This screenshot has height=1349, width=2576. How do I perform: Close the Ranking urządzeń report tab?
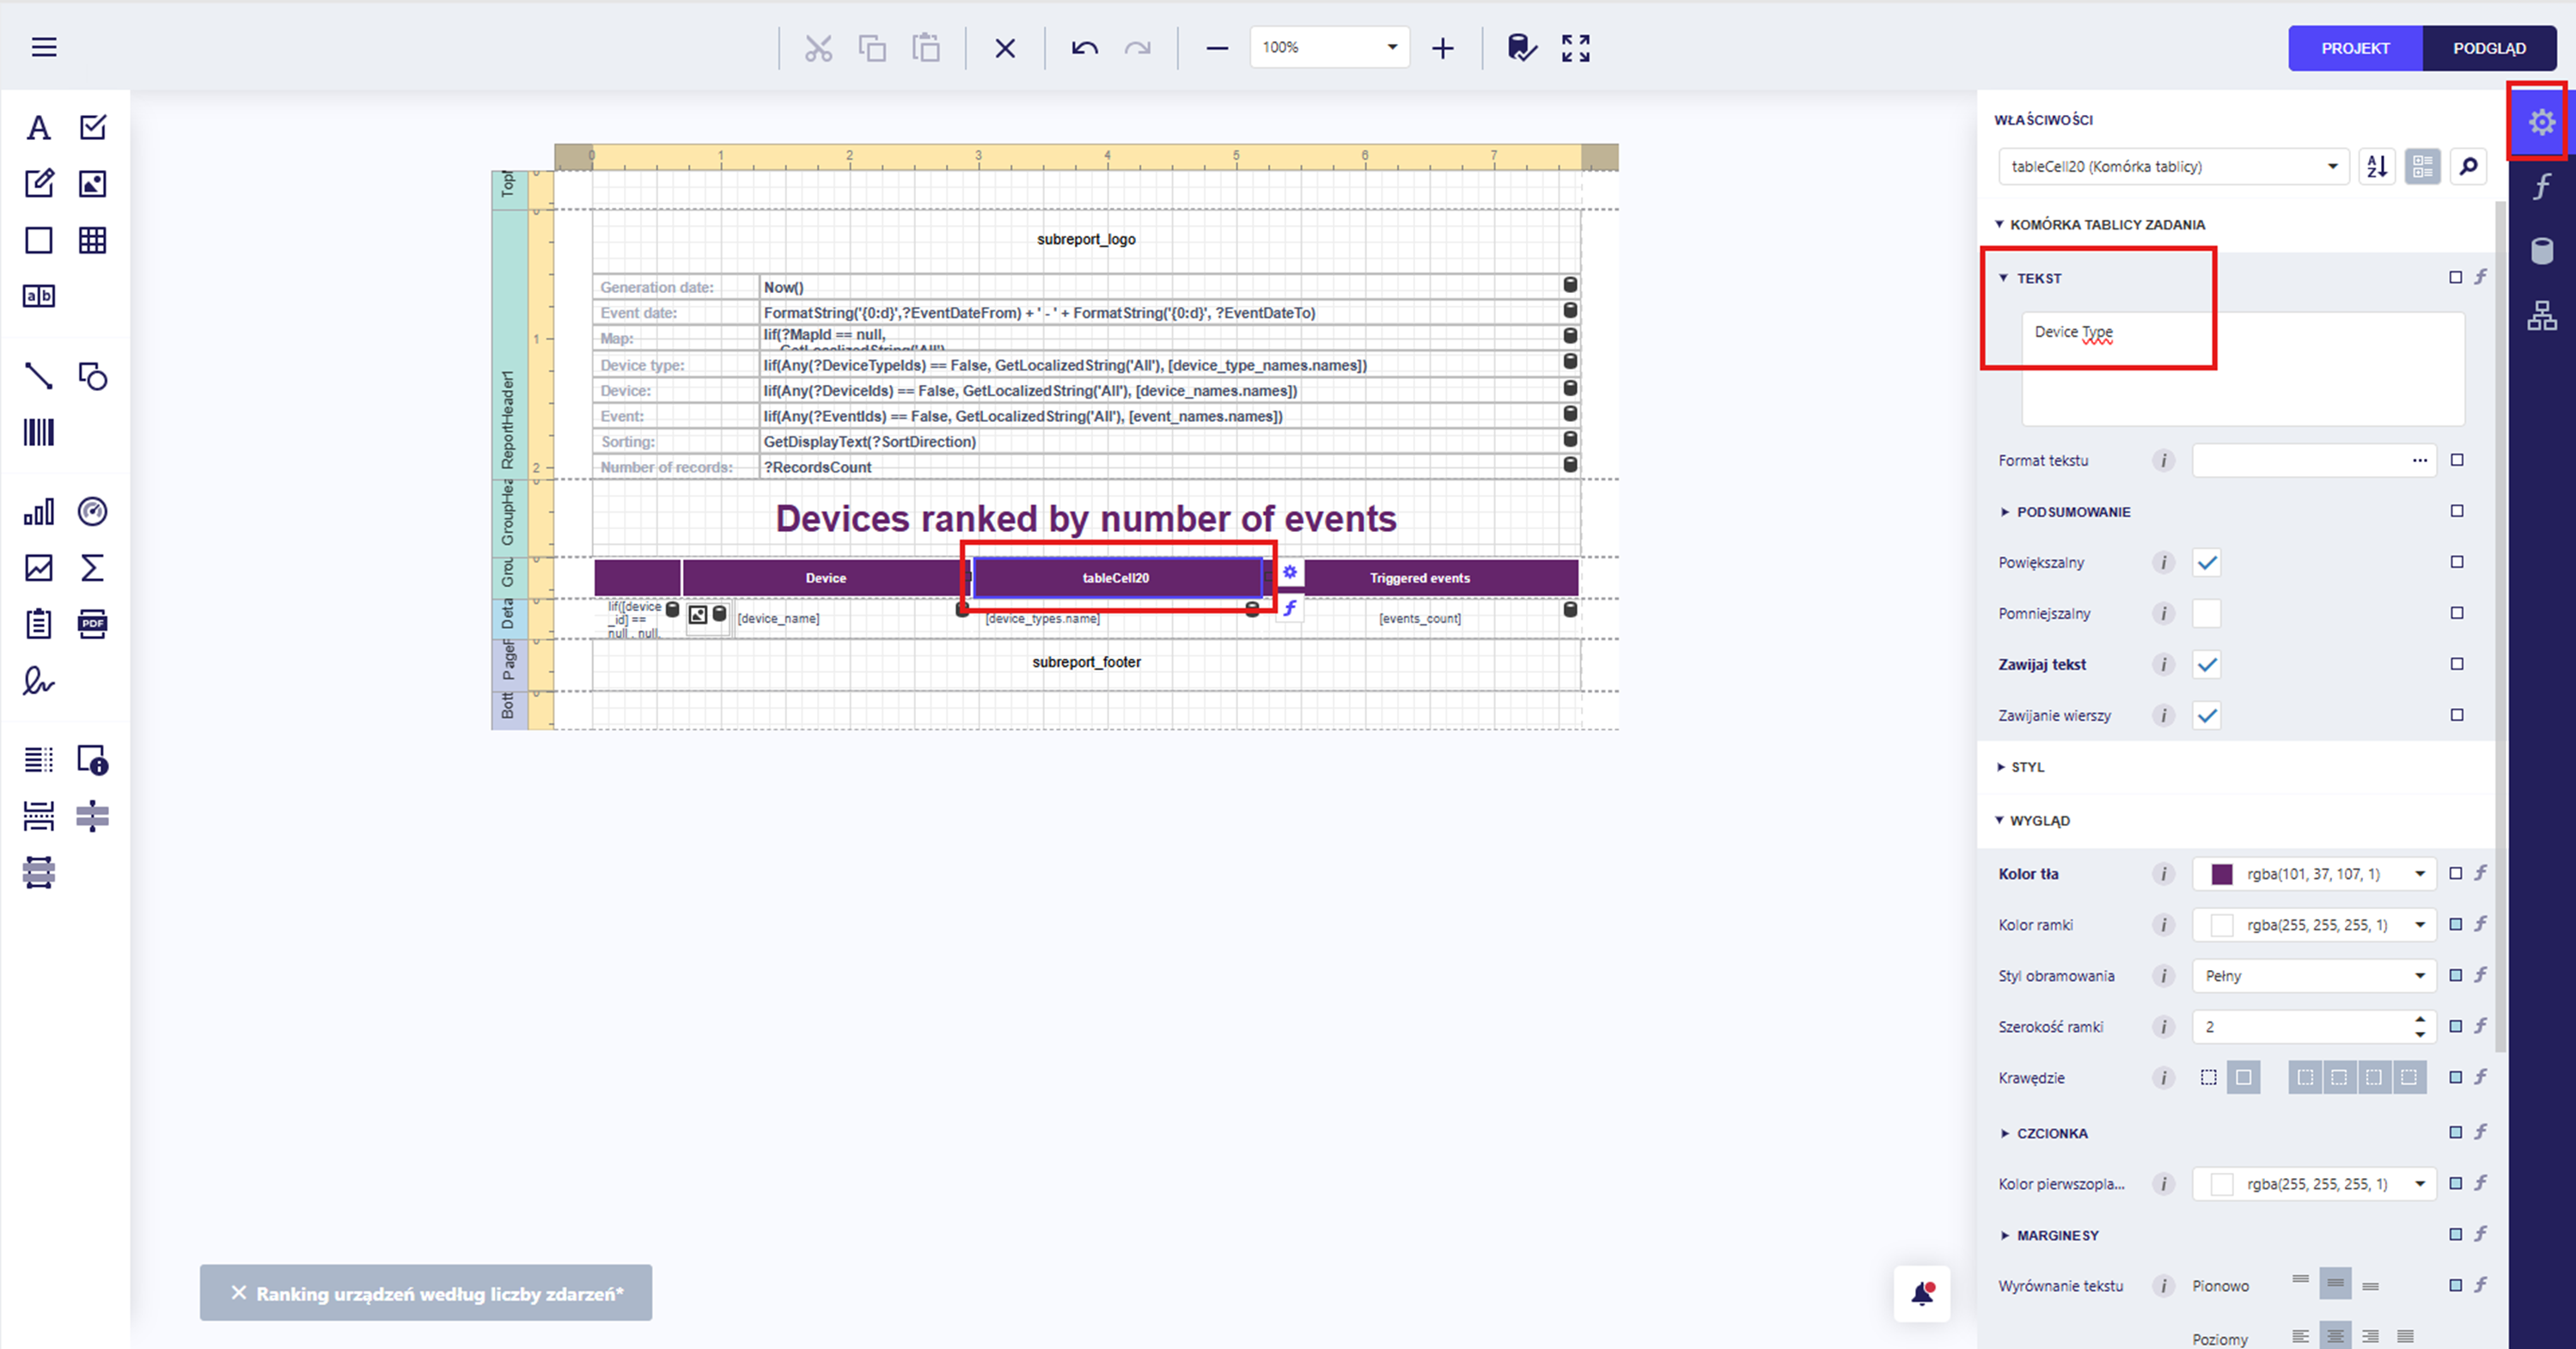click(239, 1293)
